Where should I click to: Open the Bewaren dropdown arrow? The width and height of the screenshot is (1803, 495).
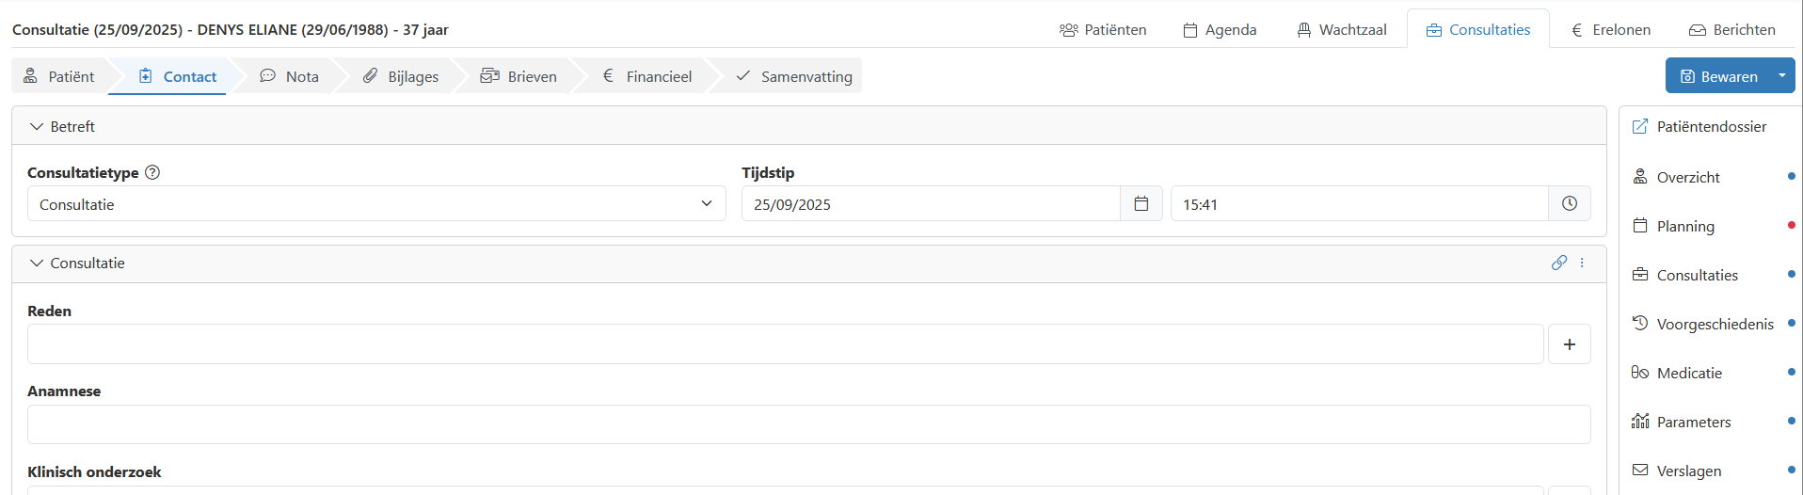point(1782,76)
